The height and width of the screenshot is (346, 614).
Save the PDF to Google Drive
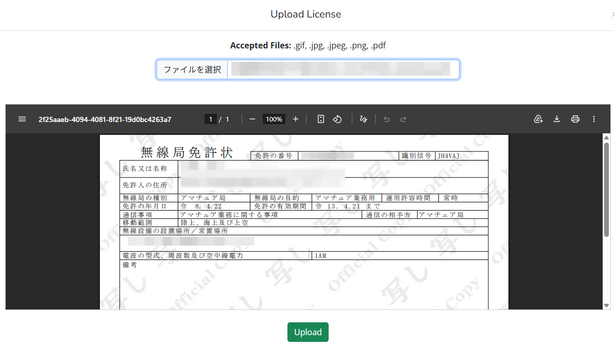(x=538, y=119)
